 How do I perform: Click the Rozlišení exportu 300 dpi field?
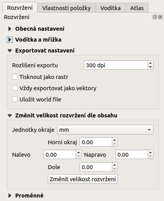coord(116,65)
